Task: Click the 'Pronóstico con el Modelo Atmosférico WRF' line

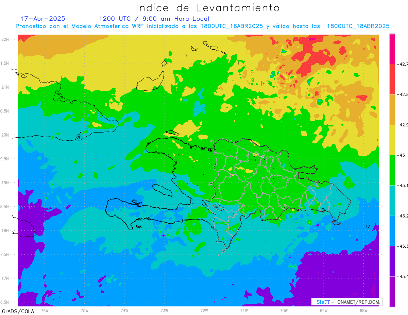Action: (x=203, y=26)
